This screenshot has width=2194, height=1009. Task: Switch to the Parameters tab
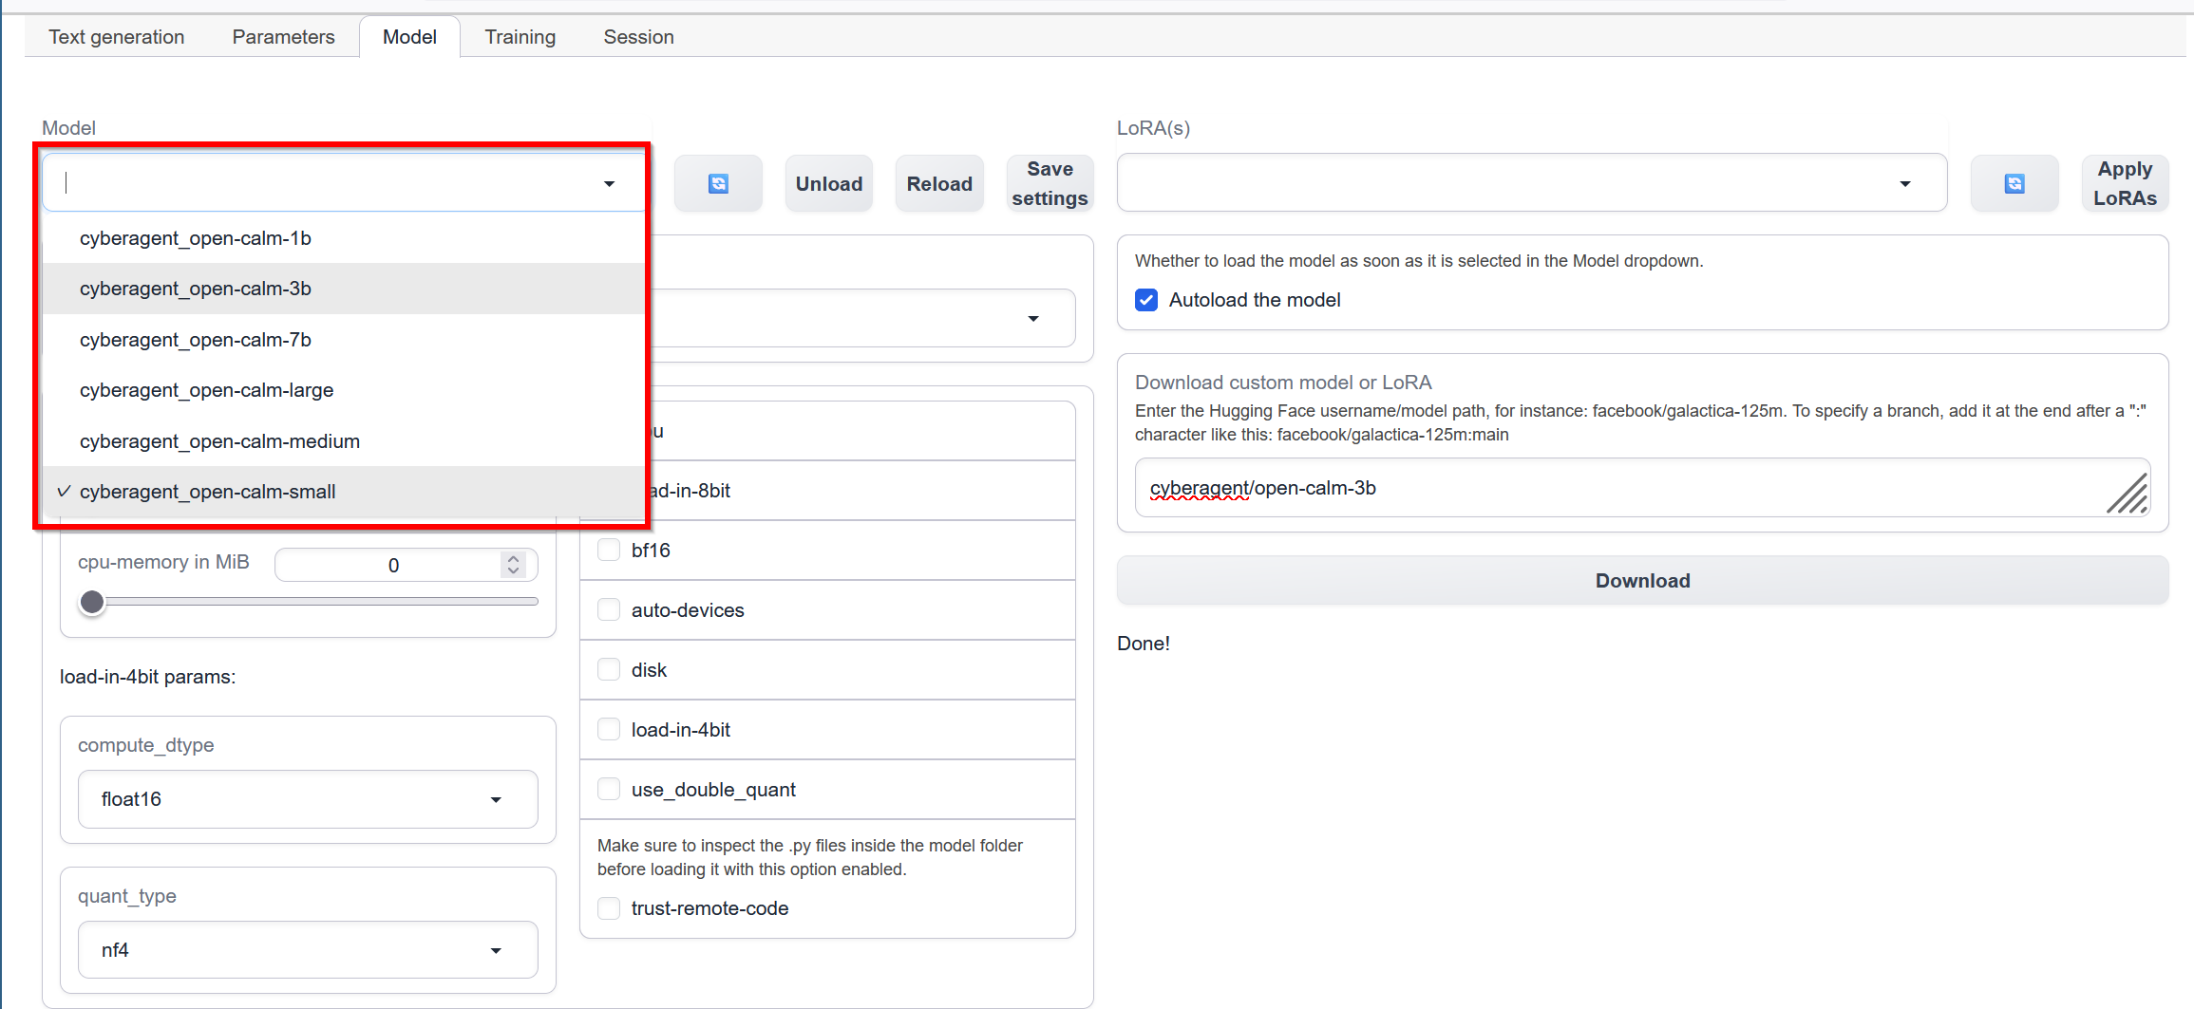pos(283,37)
